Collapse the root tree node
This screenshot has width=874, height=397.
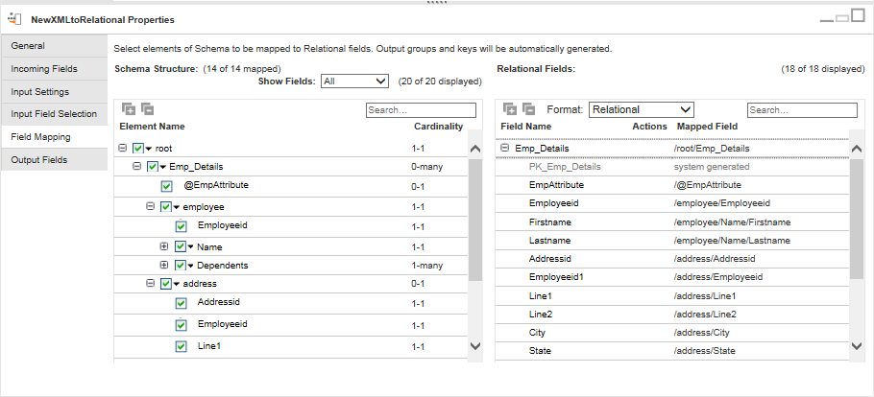pos(123,148)
